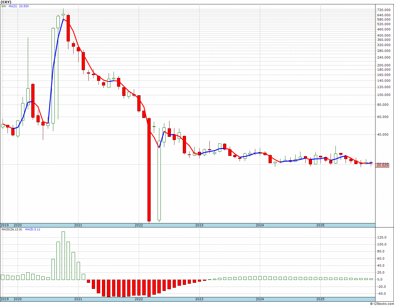Click the 120.000 price axis label
The image size is (394, 306).
pyautogui.click(x=384, y=87)
